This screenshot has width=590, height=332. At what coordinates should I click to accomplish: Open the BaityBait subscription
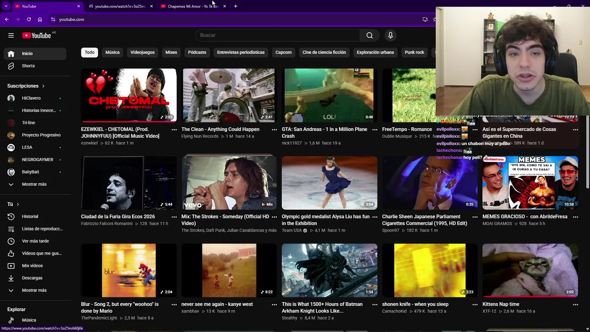coord(35,172)
